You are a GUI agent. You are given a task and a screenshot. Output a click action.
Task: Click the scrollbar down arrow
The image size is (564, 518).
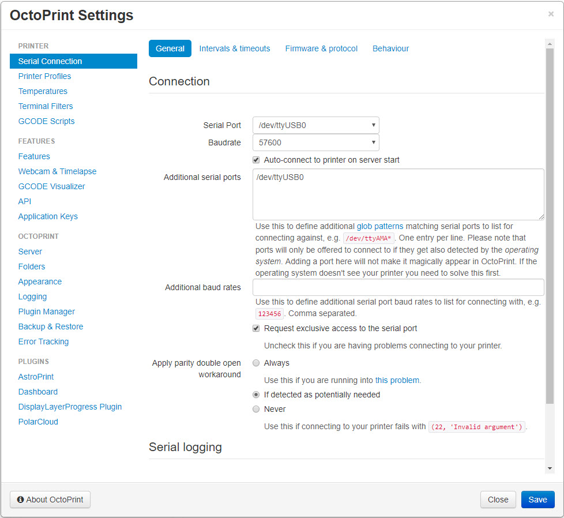[550, 468]
